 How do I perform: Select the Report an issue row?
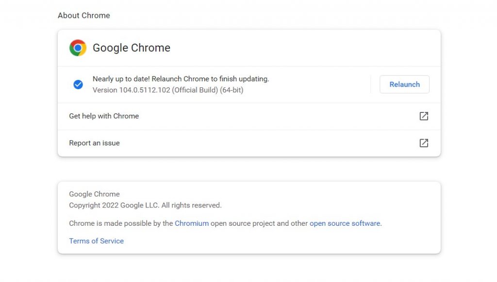(x=249, y=143)
